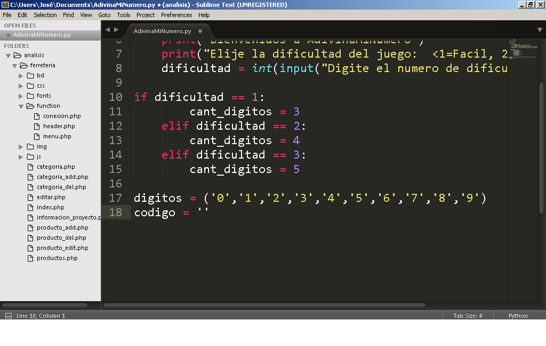
Task: Open index.php from sidebar
Action: (51, 207)
